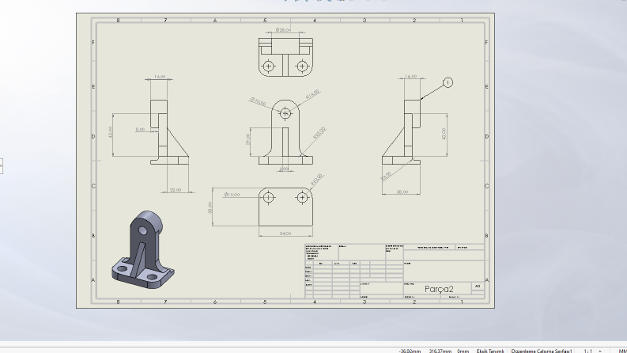Select the 16.00 dimension on left-side view
This screenshot has width=627, height=353.
160,77
